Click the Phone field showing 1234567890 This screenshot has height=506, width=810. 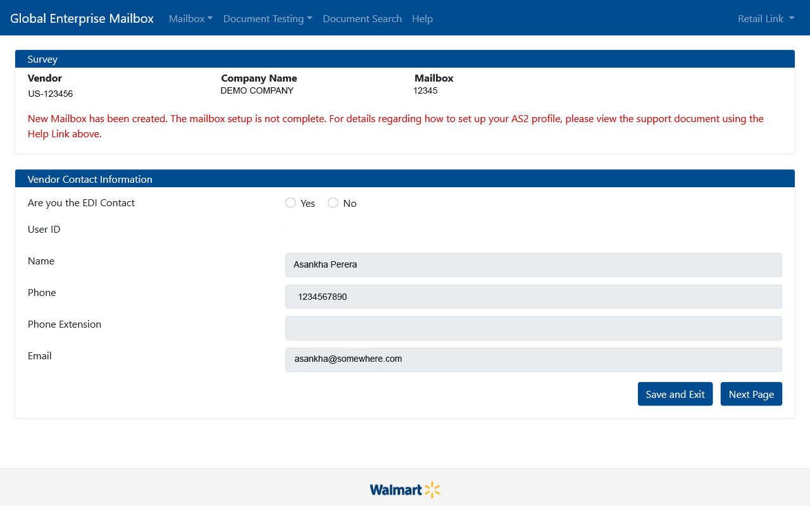pos(533,297)
